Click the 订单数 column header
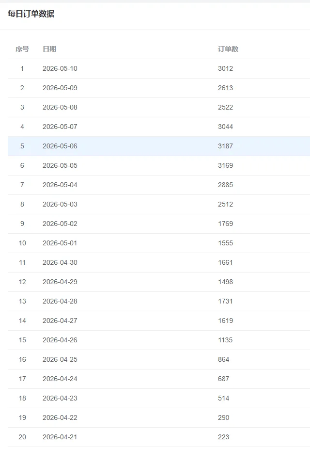The image size is (310, 449). coord(228,49)
